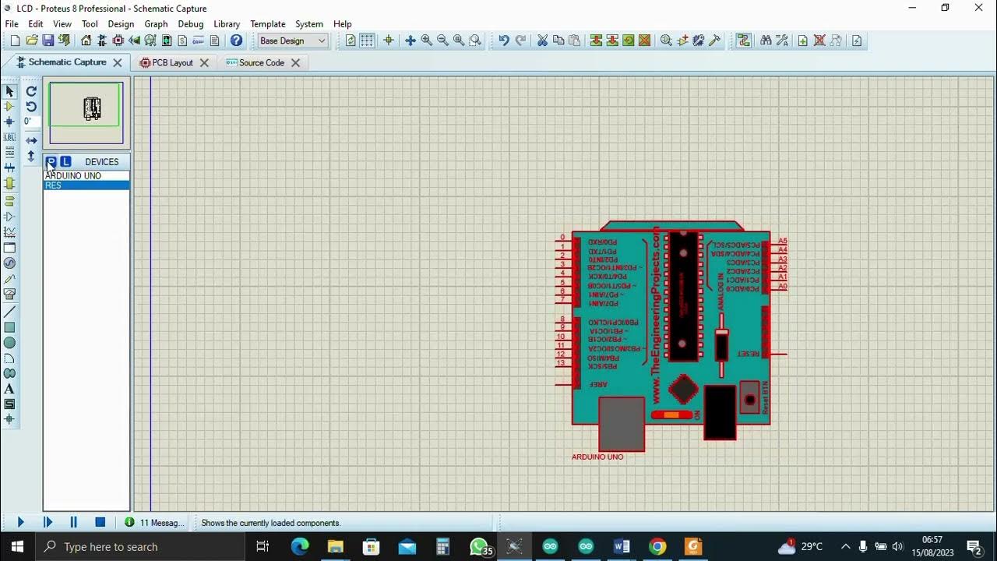Select RES in the devices list
997x561 pixels.
(x=86, y=185)
